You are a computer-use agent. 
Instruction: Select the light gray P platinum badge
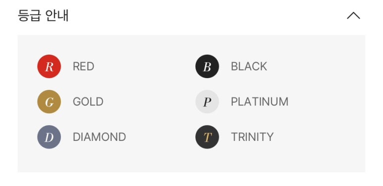pos(207,101)
